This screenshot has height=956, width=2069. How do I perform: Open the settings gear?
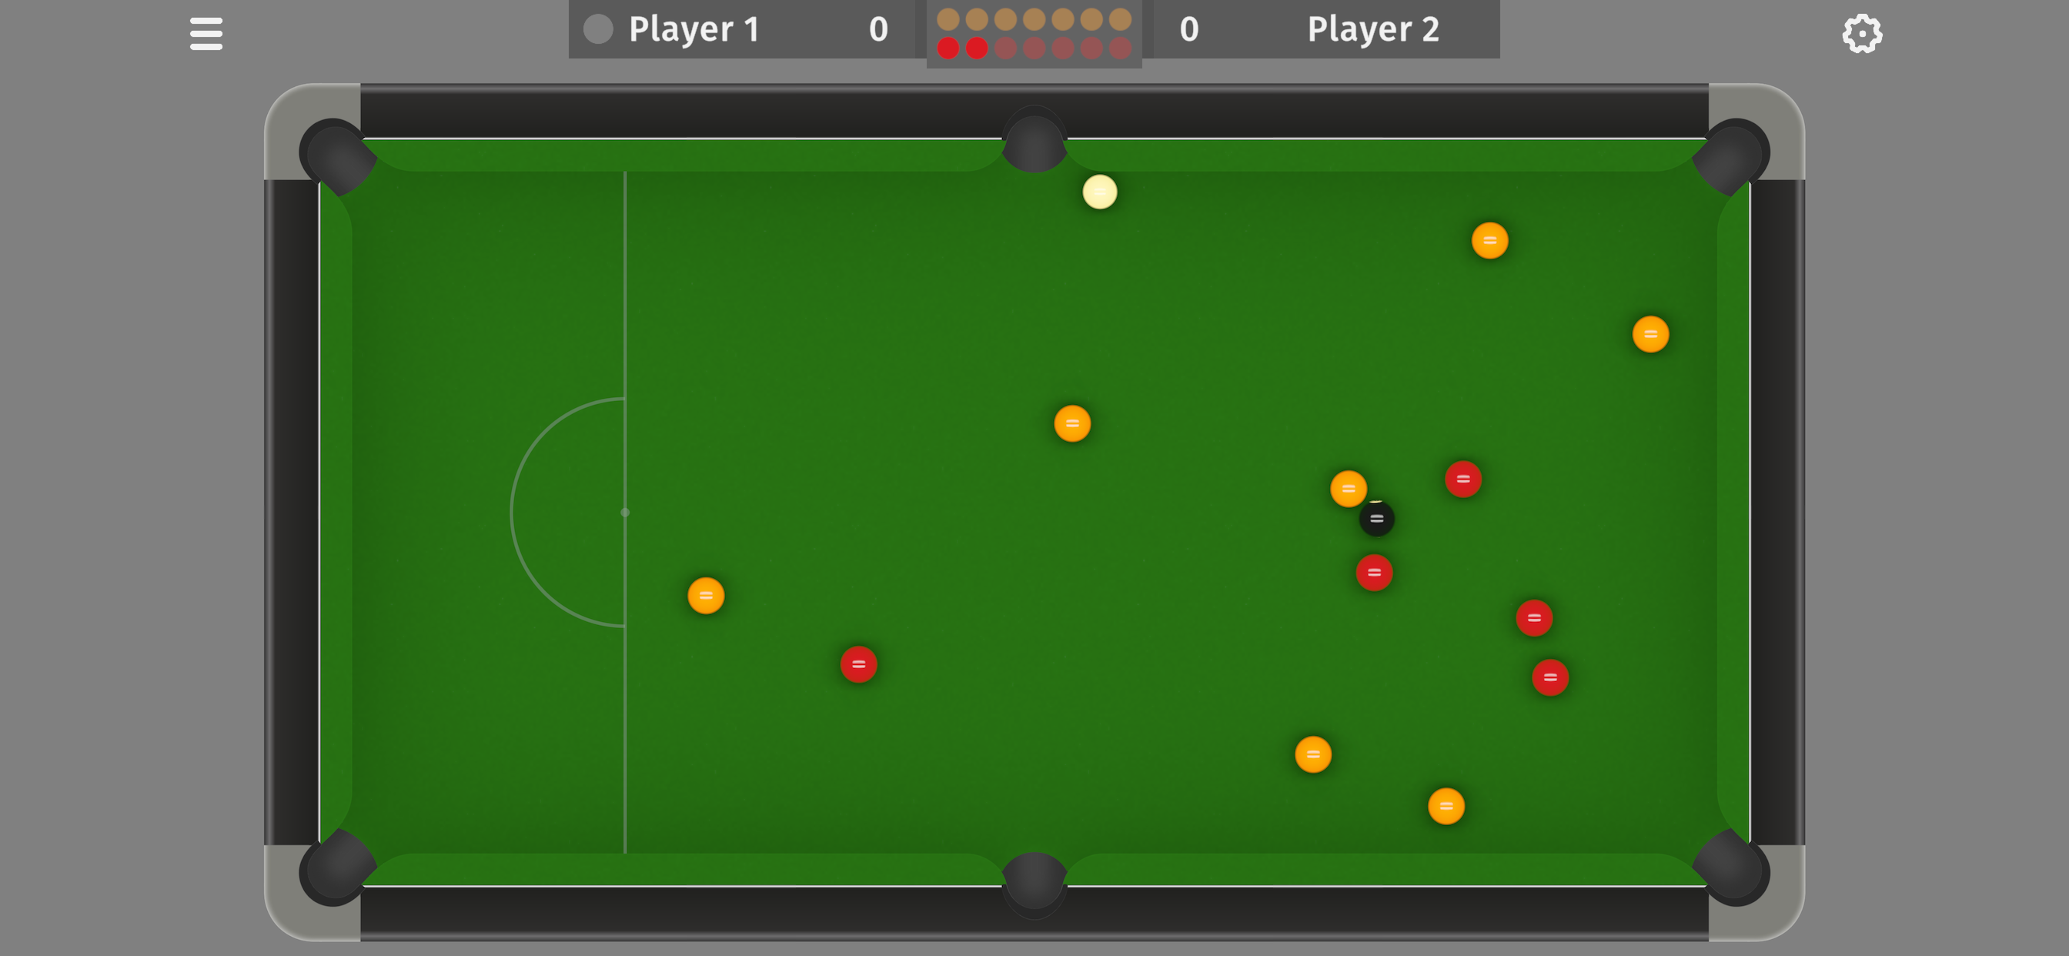pos(1862,34)
